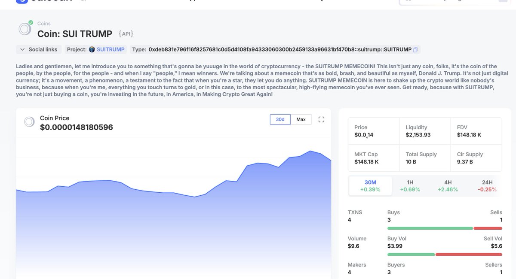Screen dimensions: 516x279
Task: Open the {API} link beside the coin name
Action: click(126, 33)
